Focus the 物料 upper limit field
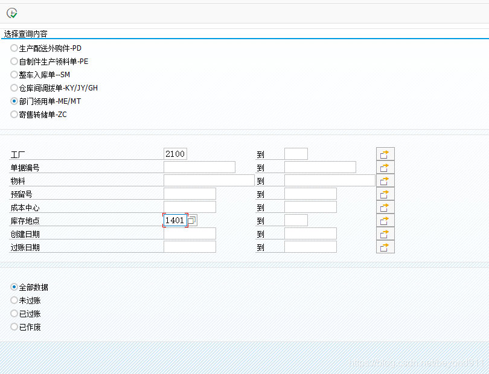Screen dimensions: 489x374 pyautogui.click(x=330, y=181)
